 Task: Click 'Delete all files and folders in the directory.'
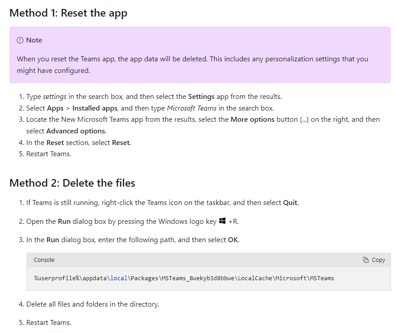point(93,304)
